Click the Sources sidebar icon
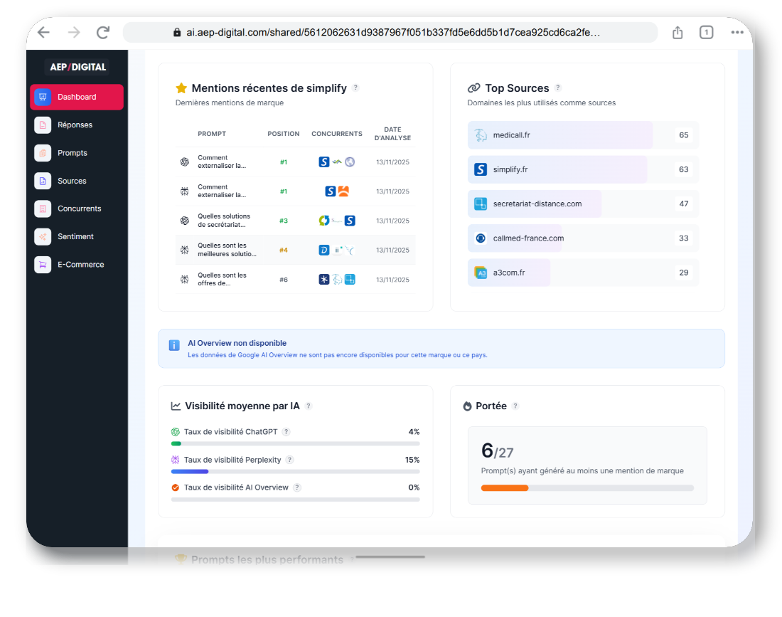The width and height of the screenshot is (782, 617). 43,181
